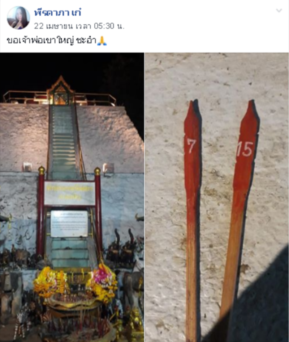Click the yellow-lettered sign on red gate
This screenshot has height=342, width=289.
pos(70,193)
